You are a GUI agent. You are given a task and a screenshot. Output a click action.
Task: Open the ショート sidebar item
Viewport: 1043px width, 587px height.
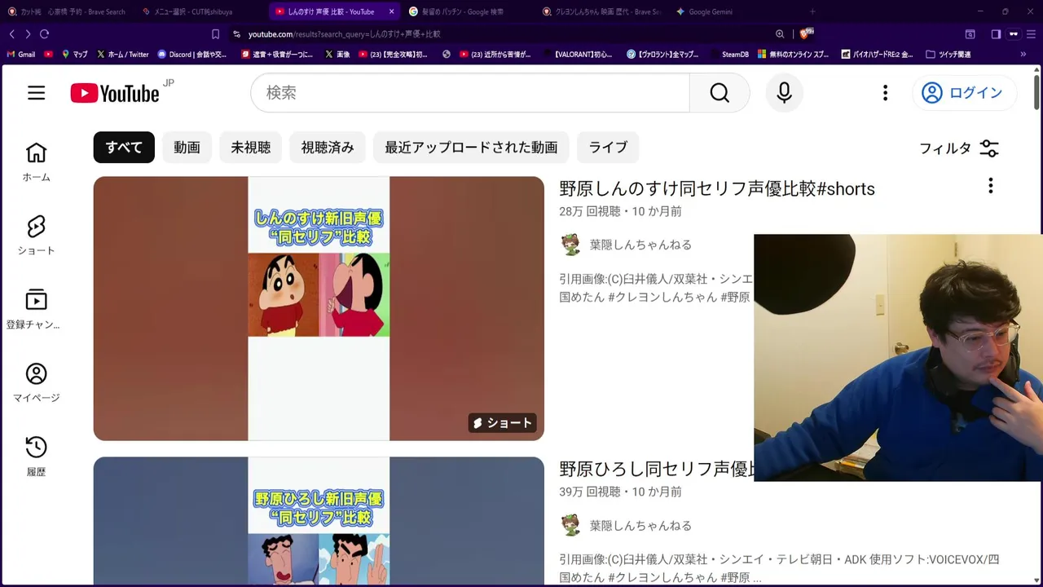pyautogui.click(x=36, y=236)
